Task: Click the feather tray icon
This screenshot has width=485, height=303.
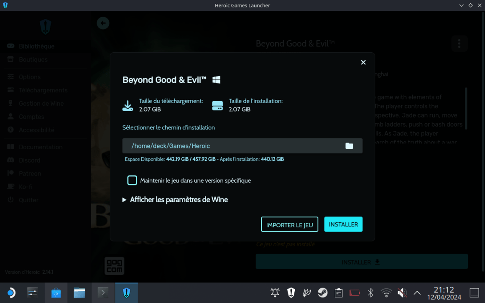Action: pos(307,293)
